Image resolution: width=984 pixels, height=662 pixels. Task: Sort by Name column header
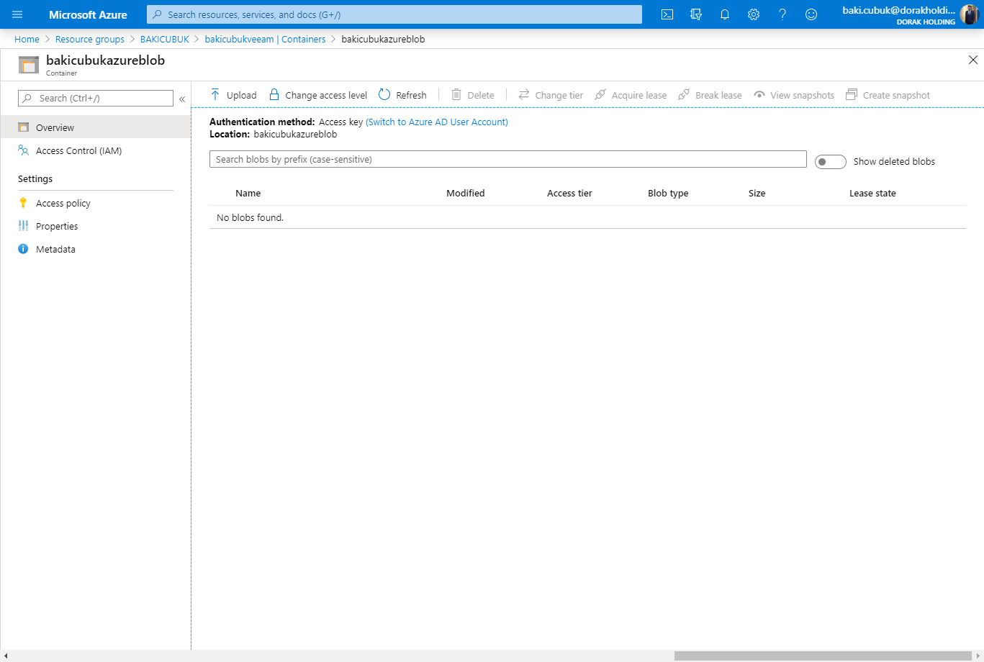coord(248,193)
